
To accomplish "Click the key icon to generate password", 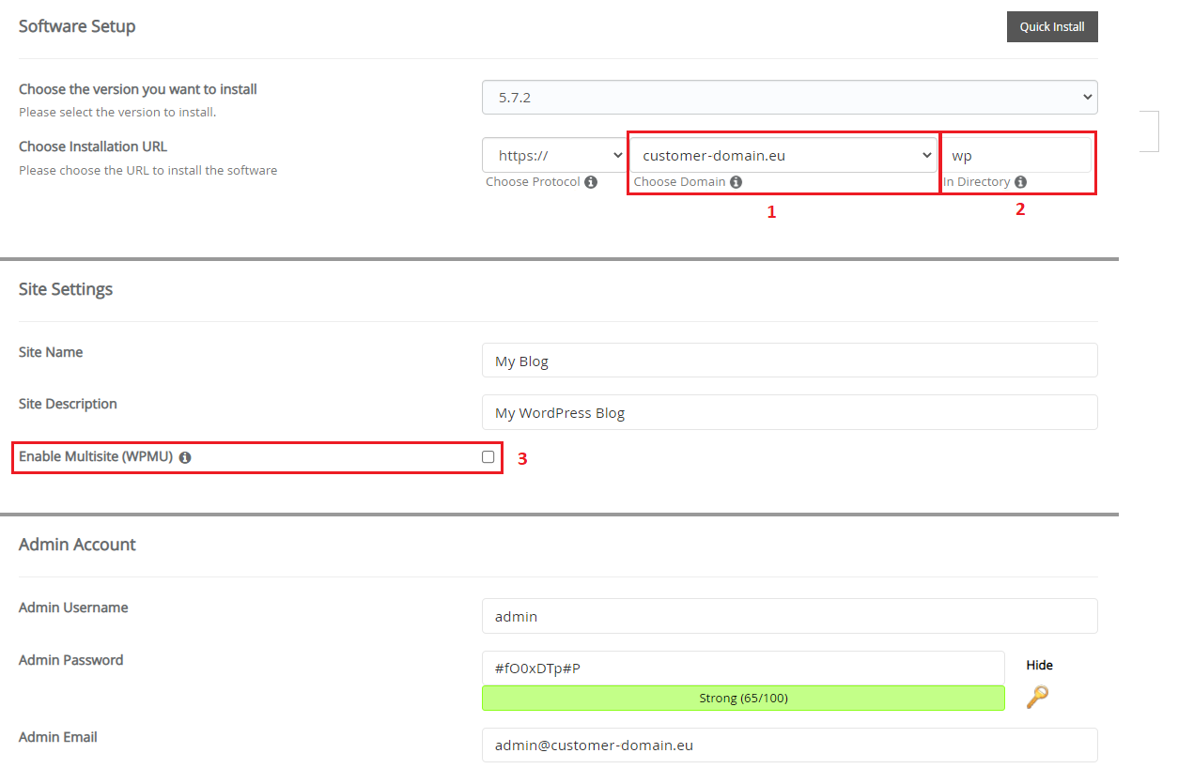I will tap(1037, 697).
